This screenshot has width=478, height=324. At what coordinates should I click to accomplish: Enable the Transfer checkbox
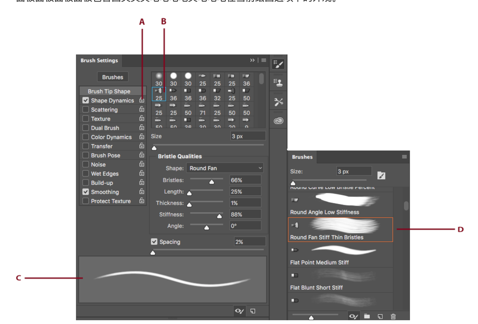pos(86,146)
